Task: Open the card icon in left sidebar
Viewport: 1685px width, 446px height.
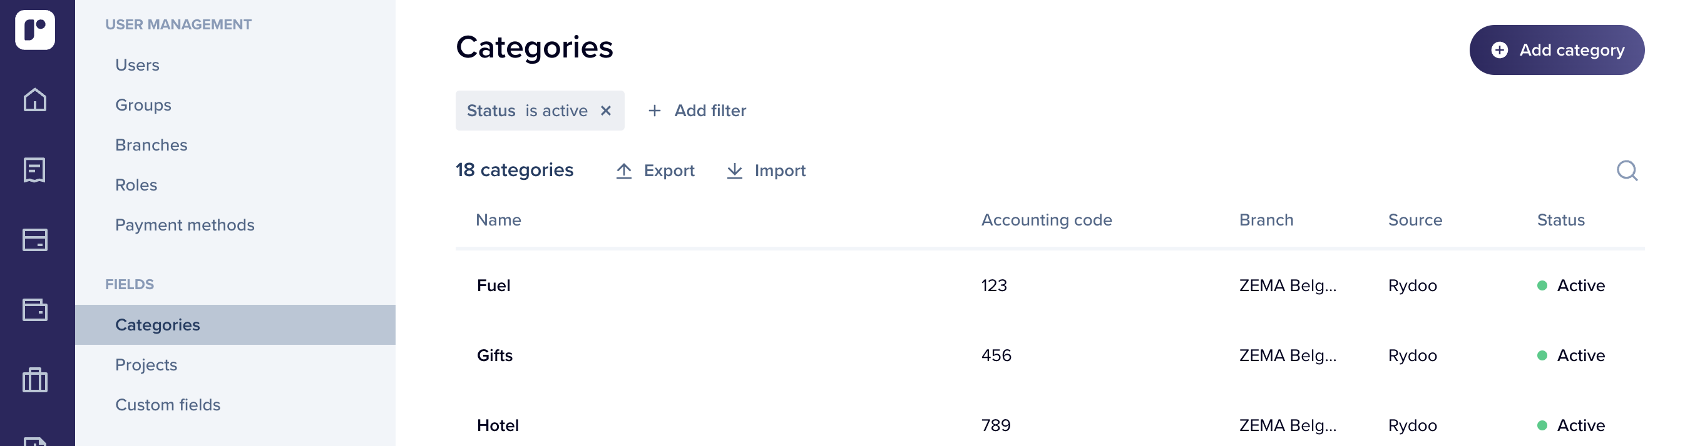Action: pos(34,240)
